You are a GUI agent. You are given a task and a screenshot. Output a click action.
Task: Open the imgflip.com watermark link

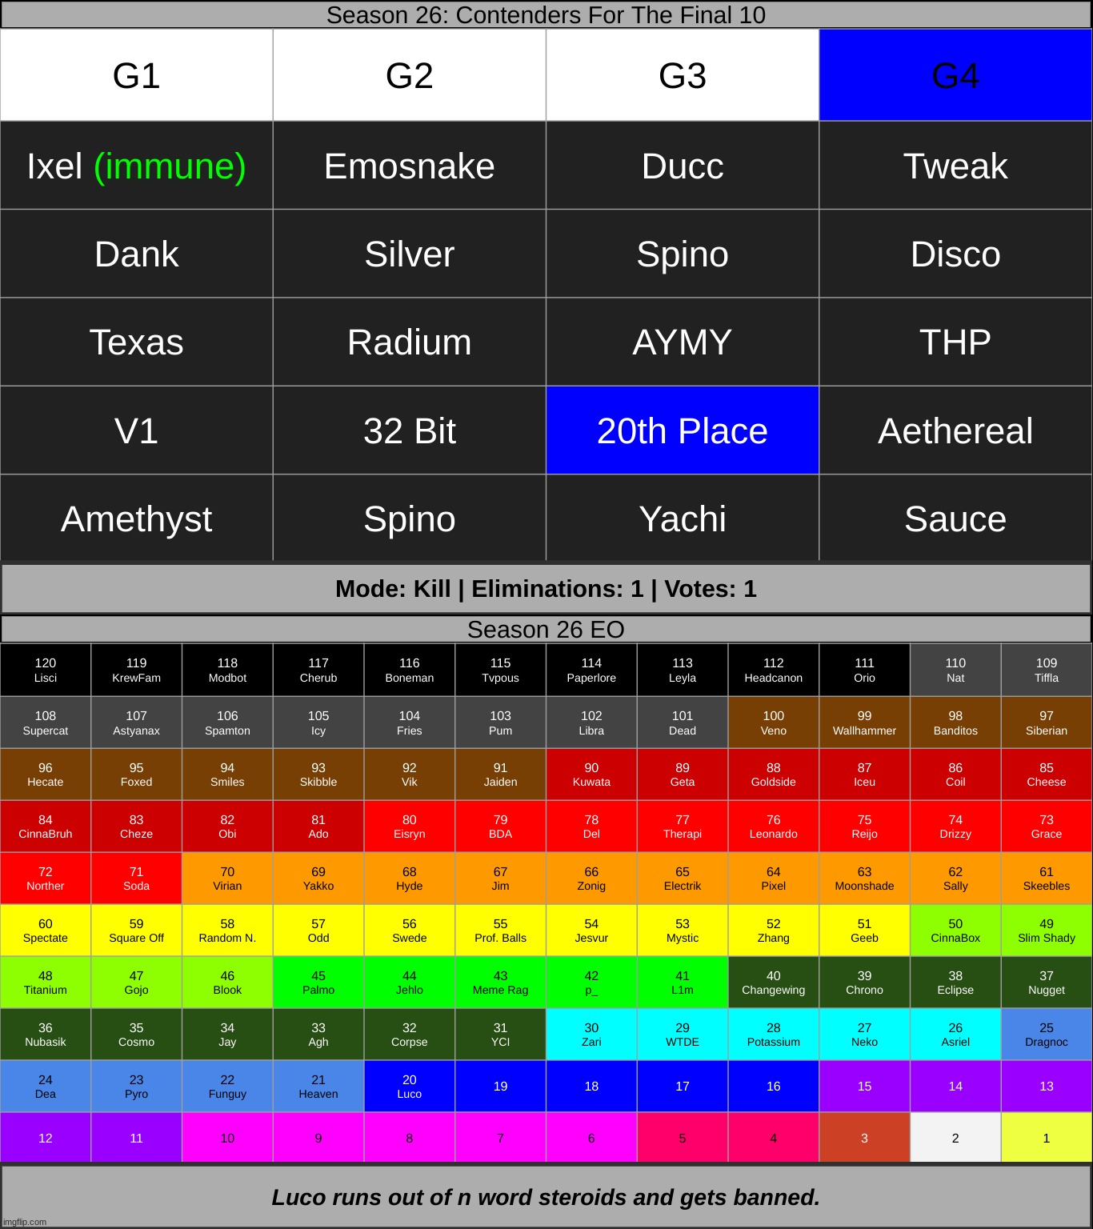(x=24, y=1222)
